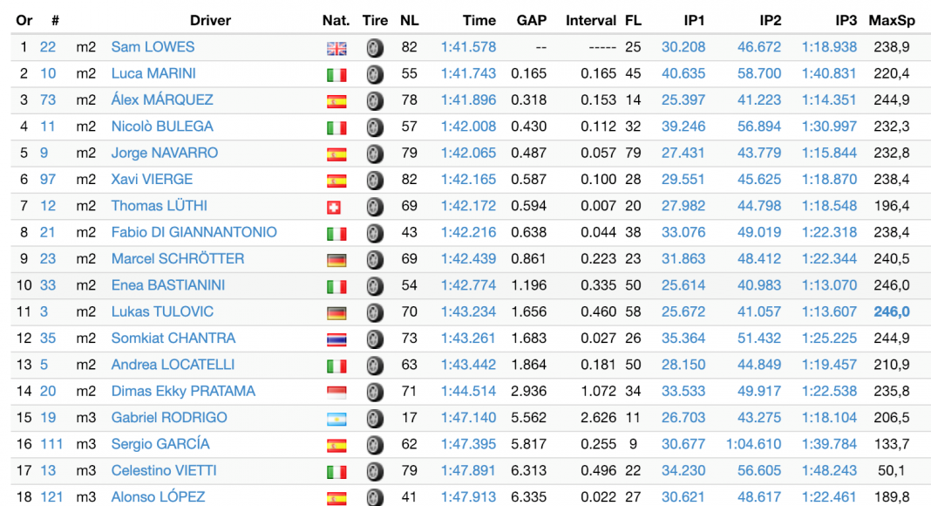The image size is (931, 506).
Task: Select Celestino VIETTI driver name
Action: pyautogui.click(x=163, y=470)
